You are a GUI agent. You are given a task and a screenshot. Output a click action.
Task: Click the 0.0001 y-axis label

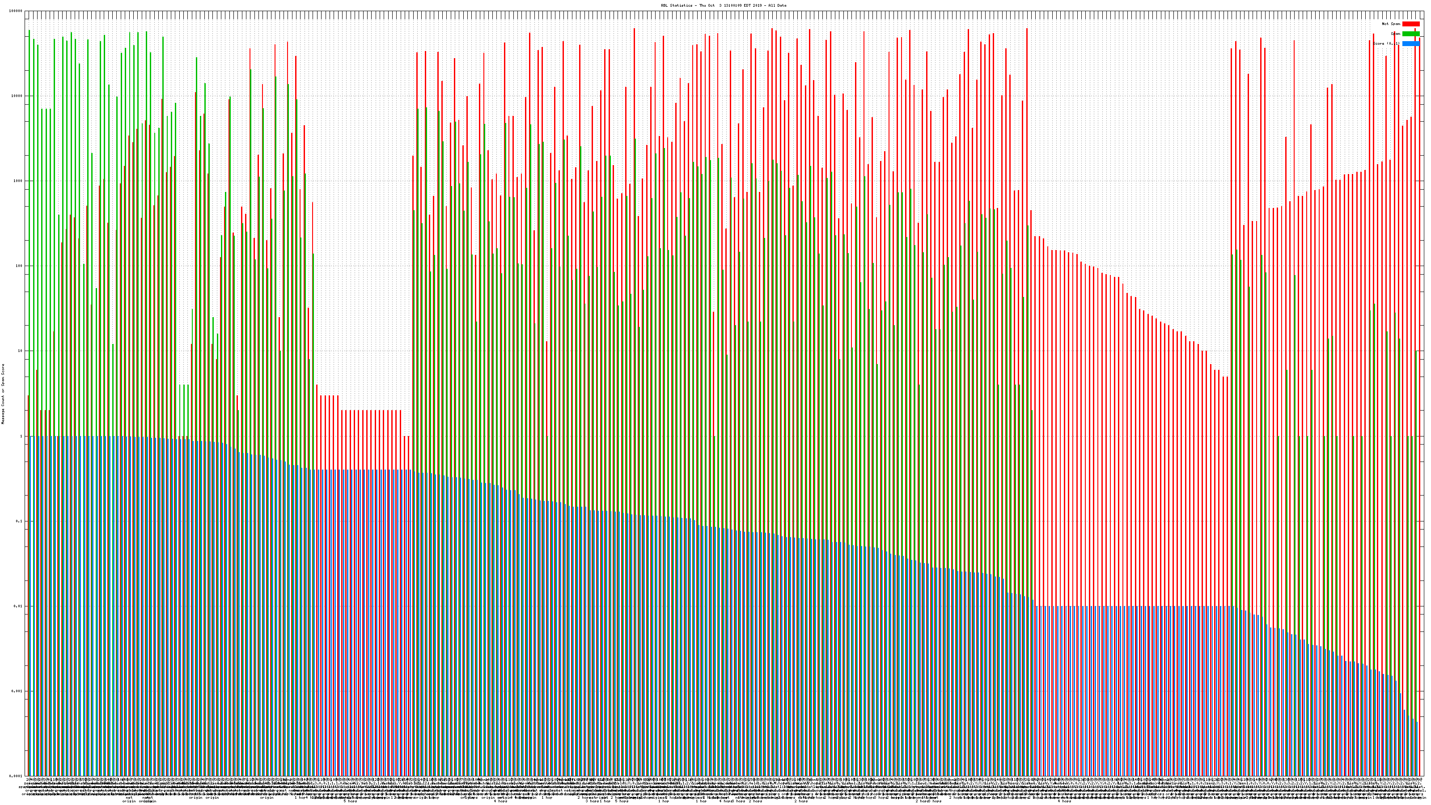click(x=16, y=776)
